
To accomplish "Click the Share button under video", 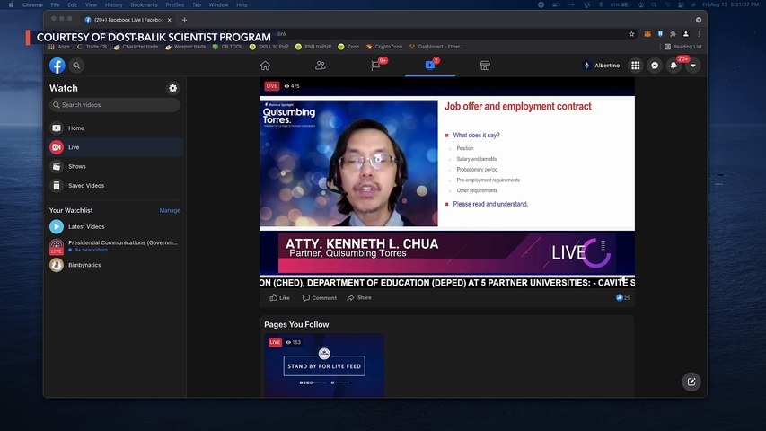I will click(359, 297).
